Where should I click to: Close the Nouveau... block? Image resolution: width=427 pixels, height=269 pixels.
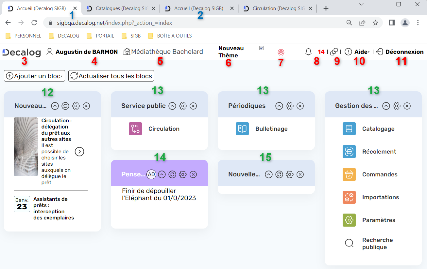pyautogui.click(x=86, y=106)
